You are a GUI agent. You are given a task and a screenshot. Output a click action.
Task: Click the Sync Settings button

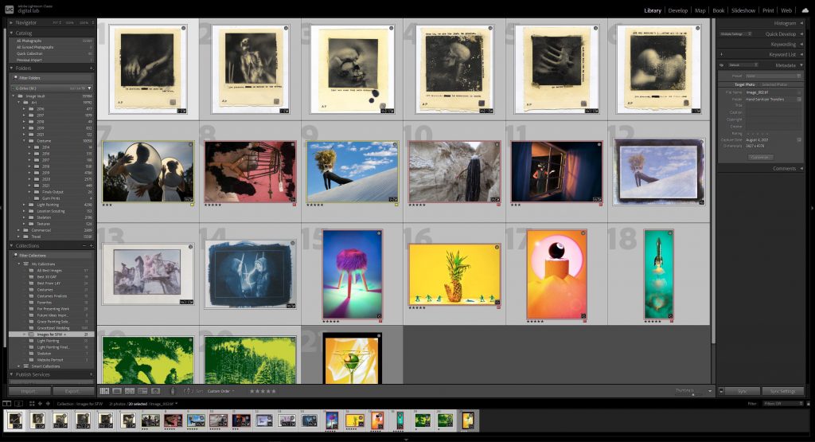pos(783,391)
